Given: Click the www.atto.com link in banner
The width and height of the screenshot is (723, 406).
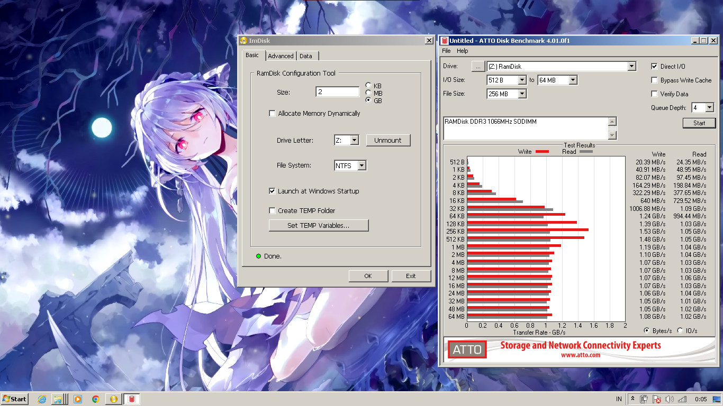Looking at the screenshot, I should 581,355.
